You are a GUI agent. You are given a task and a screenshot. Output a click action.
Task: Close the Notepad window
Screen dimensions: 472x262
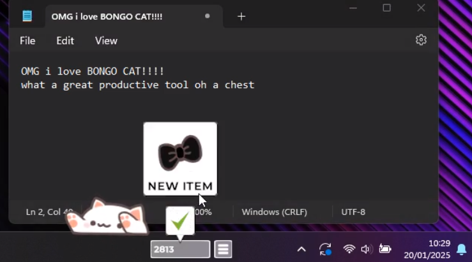click(421, 8)
